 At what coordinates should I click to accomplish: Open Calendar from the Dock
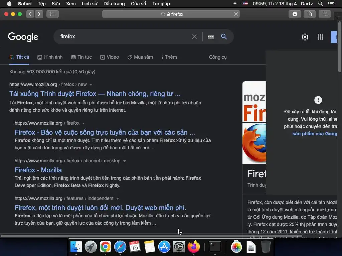click(x=135, y=247)
